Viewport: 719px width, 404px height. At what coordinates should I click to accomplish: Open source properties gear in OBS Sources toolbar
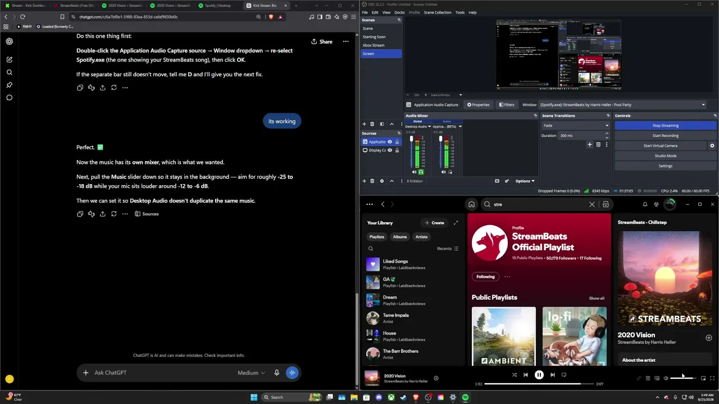(382, 181)
